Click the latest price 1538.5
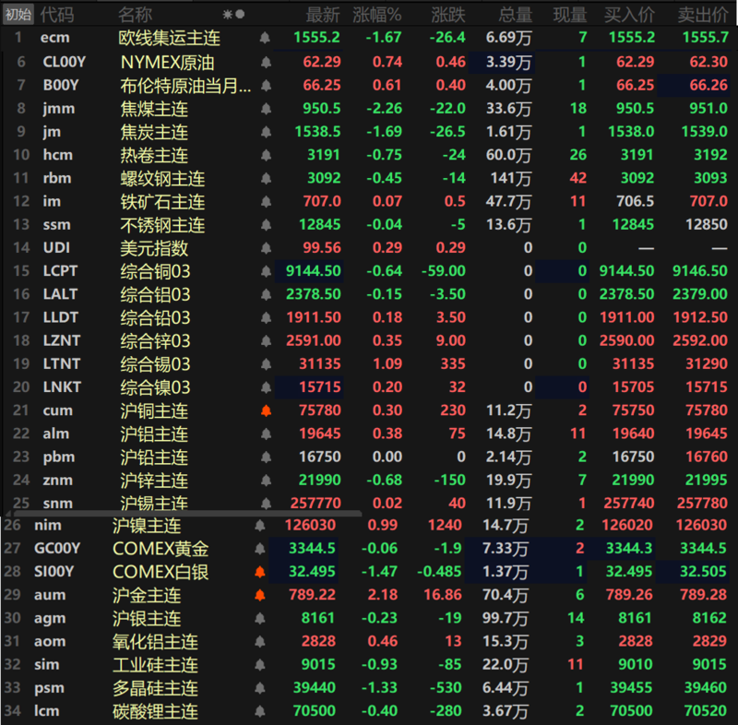The width and height of the screenshot is (738, 725). pyautogui.click(x=317, y=132)
